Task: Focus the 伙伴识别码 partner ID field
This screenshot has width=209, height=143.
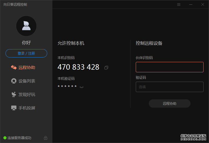Action: click(169, 67)
